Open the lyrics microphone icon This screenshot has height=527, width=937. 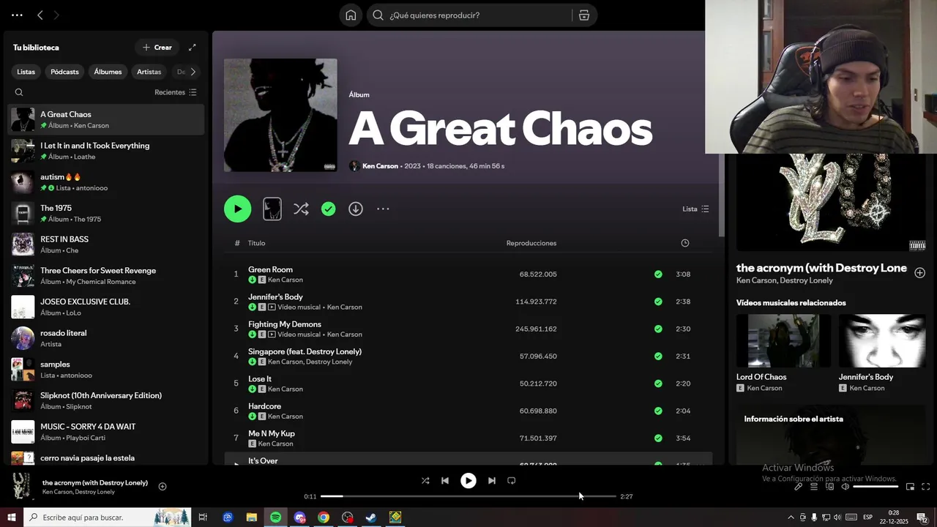pyautogui.click(x=799, y=487)
